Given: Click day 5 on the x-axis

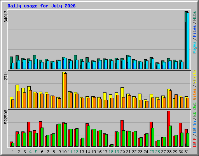Looking at the screenshot, I should pos(36,152).
